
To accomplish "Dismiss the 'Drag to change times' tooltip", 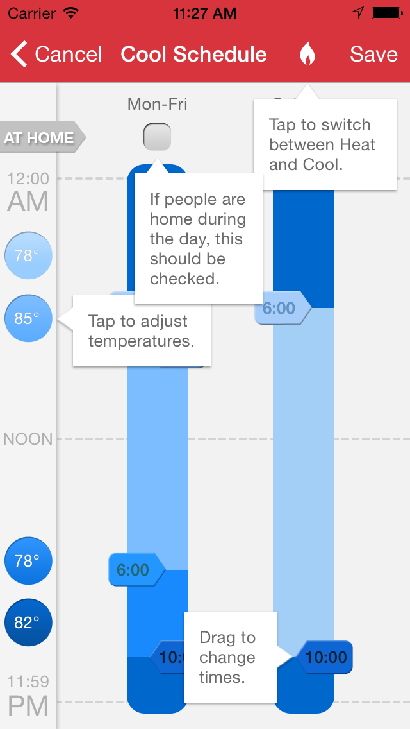I will tap(229, 657).
